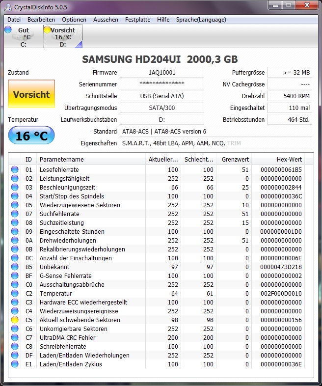Click hex value 00000473D218
The image size is (322, 386).
(281, 267)
